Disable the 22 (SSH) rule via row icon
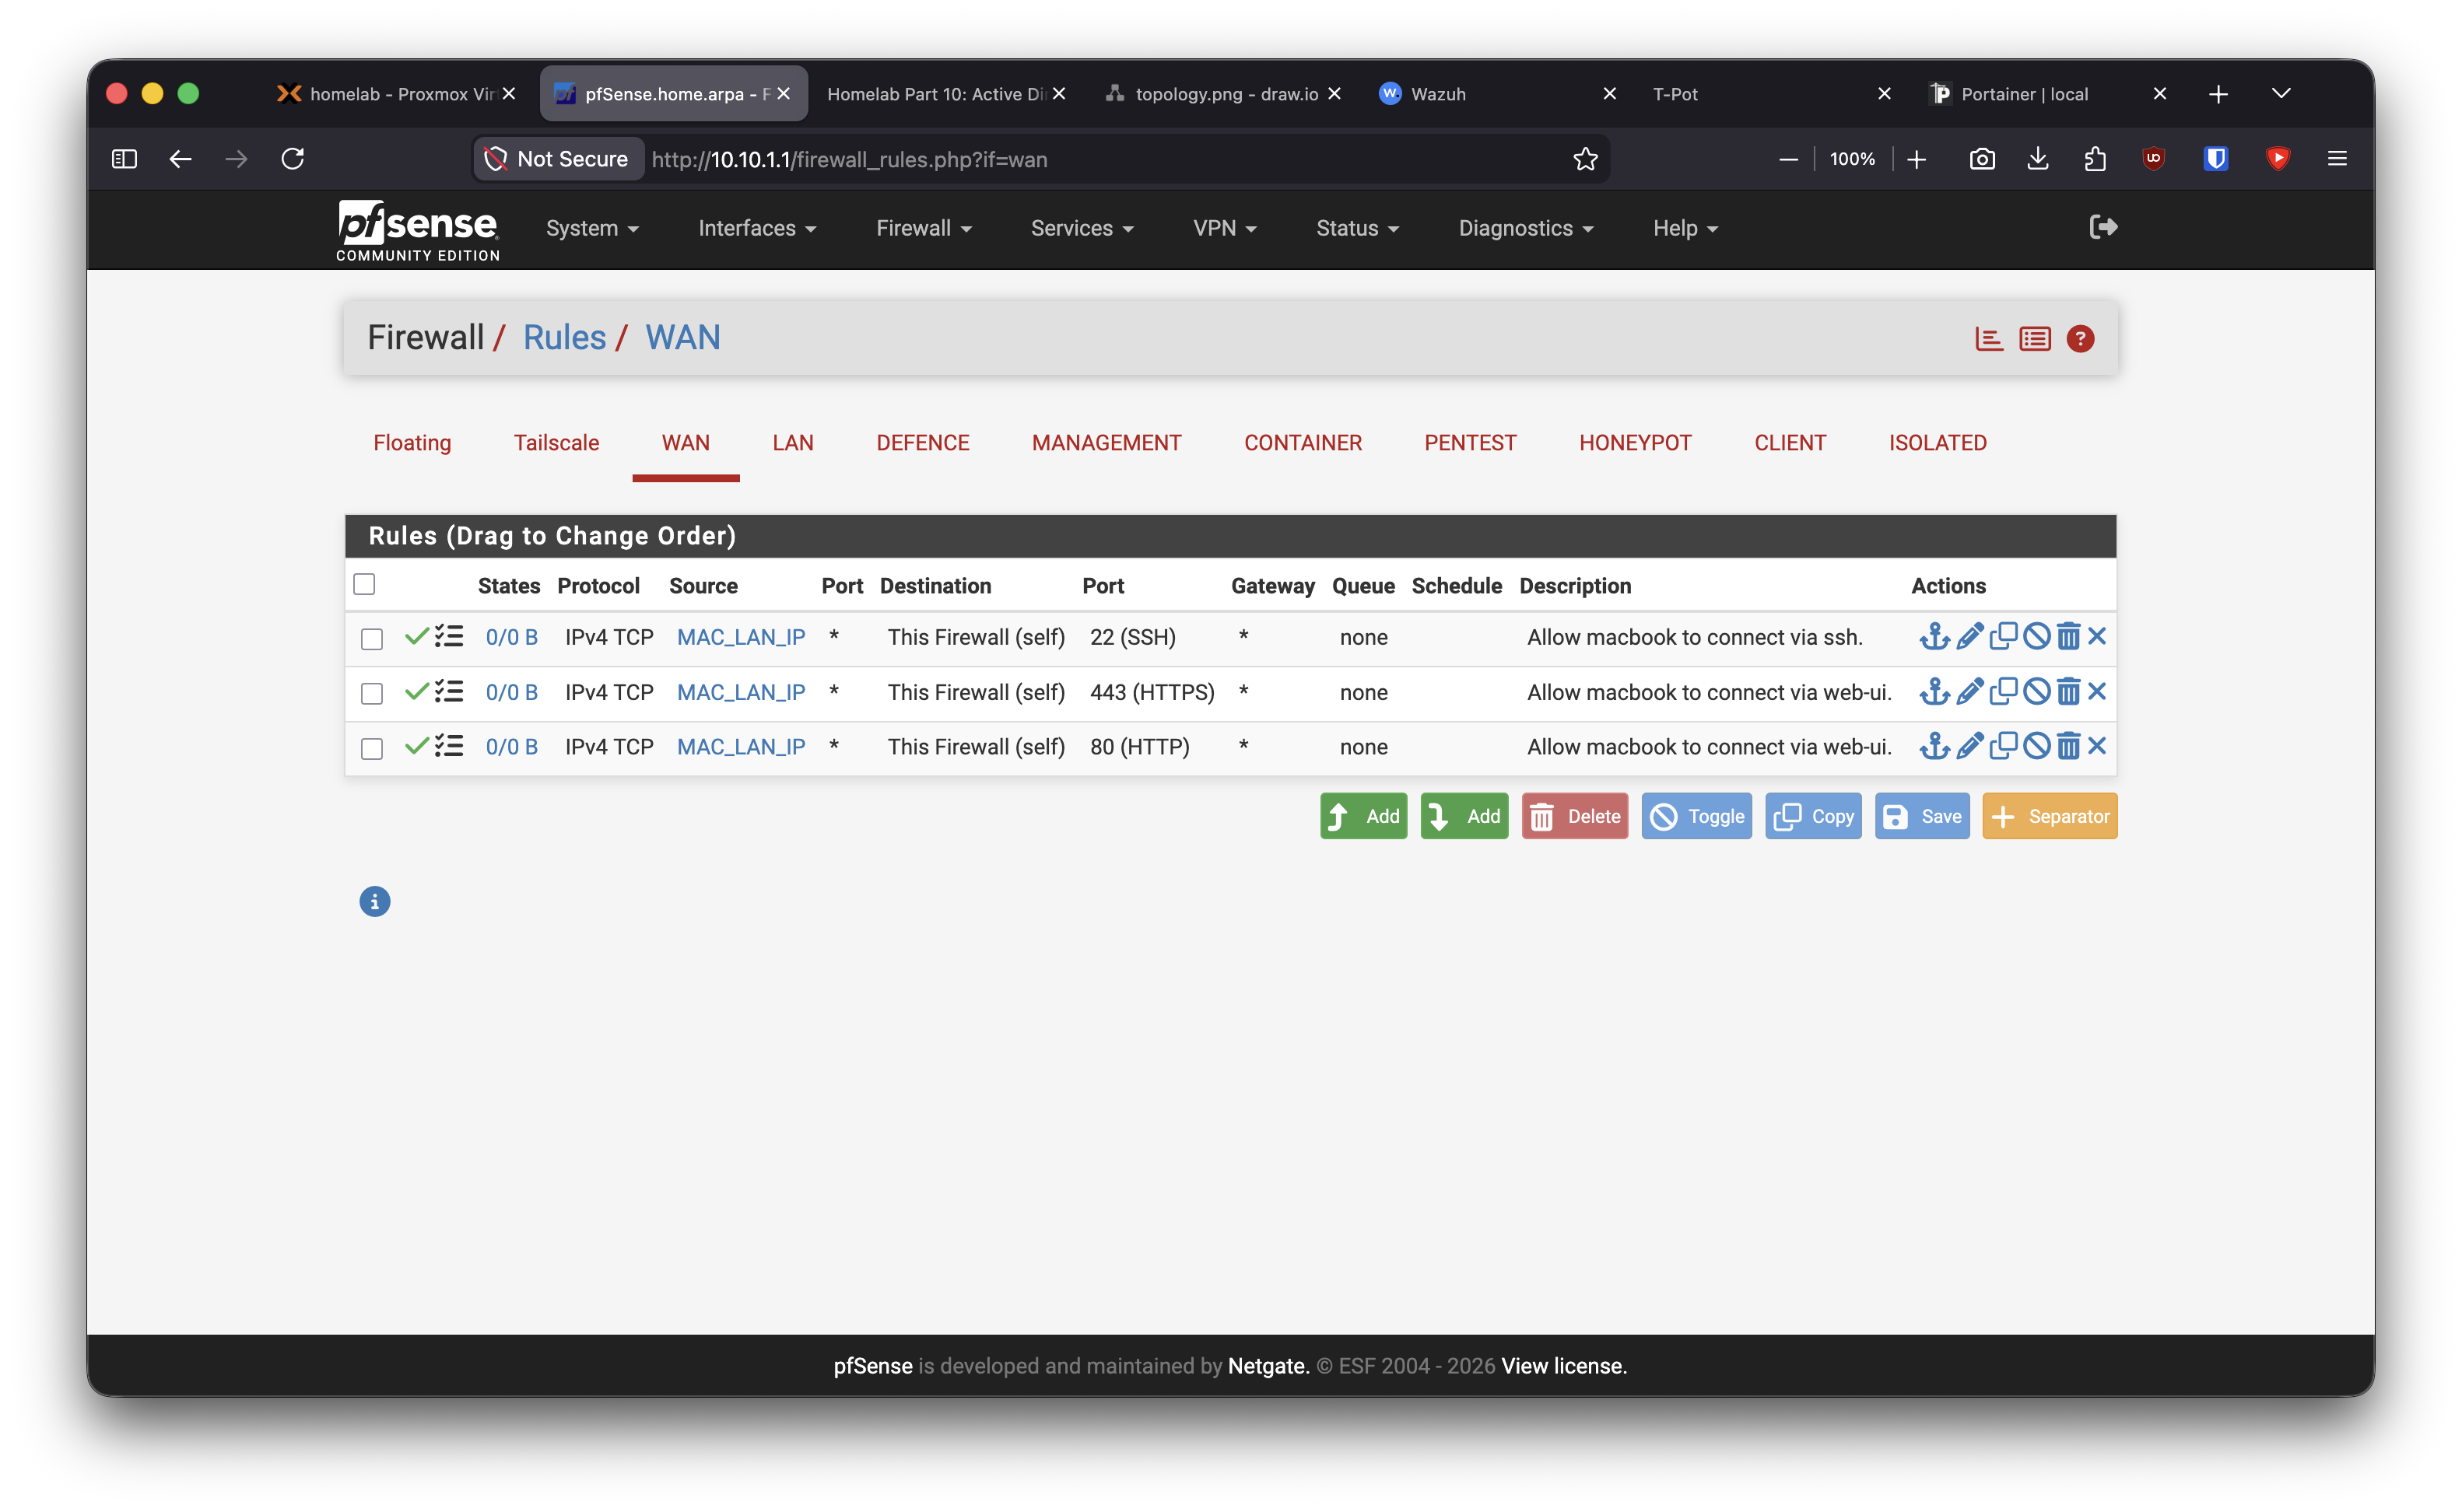 click(2036, 637)
